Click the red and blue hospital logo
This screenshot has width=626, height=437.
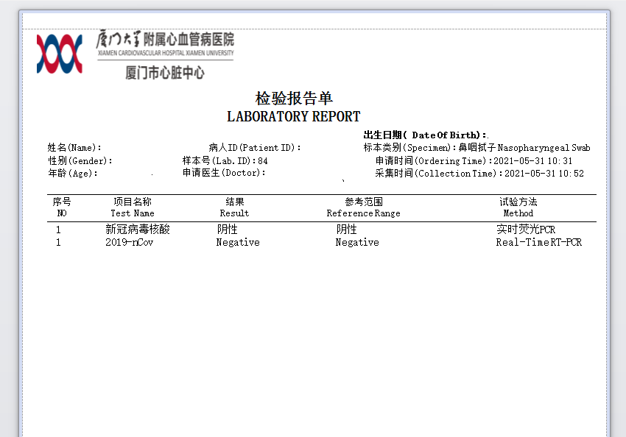(x=60, y=53)
